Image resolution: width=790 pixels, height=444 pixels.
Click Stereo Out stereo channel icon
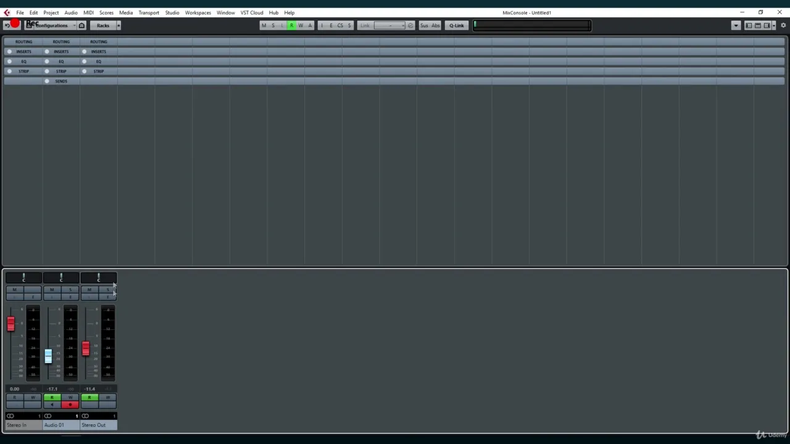(x=85, y=416)
